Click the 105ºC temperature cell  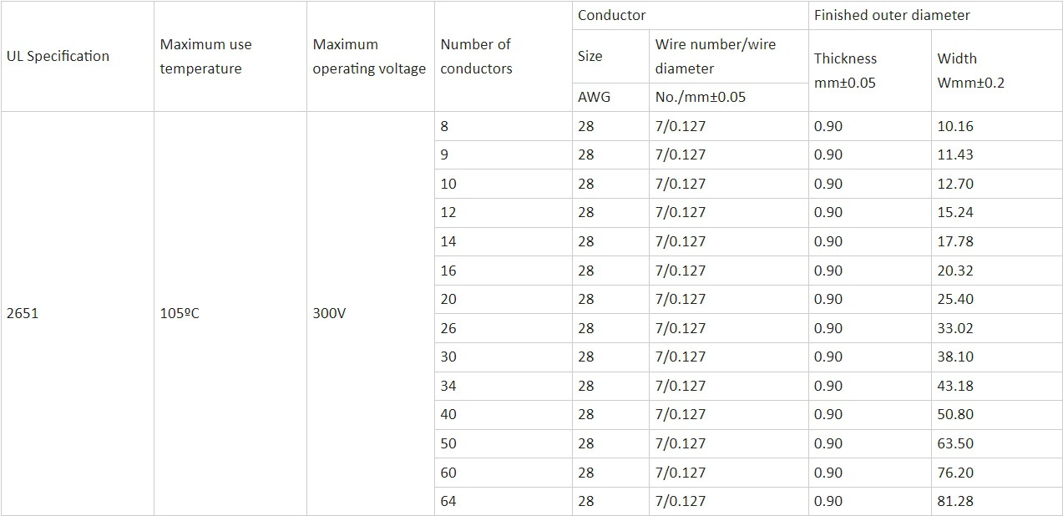[x=178, y=314]
